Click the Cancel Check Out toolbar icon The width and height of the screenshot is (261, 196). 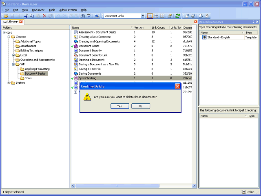tap(207, 16)
